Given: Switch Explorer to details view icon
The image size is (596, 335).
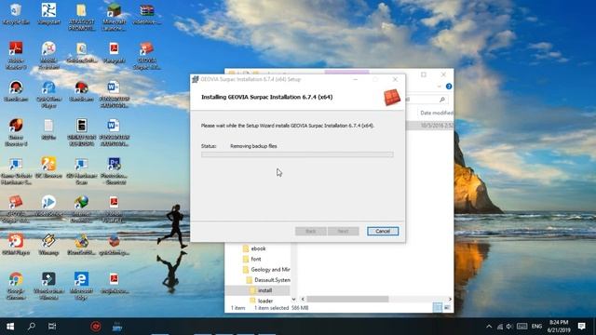Looking at the screenshot, I should coord(438,307).
